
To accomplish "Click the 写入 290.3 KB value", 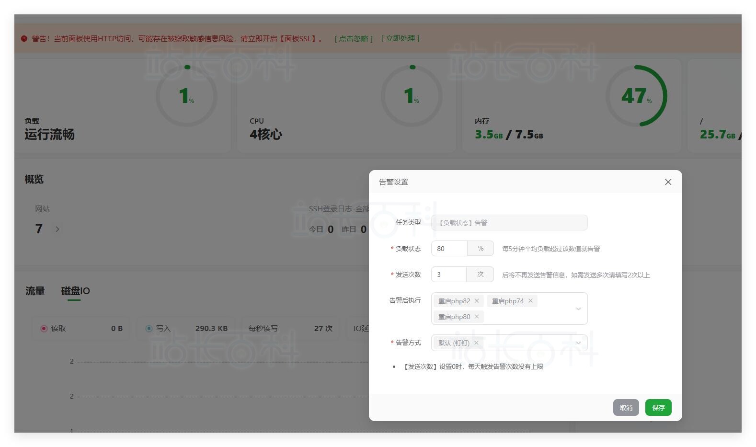I will click(211, 329).
